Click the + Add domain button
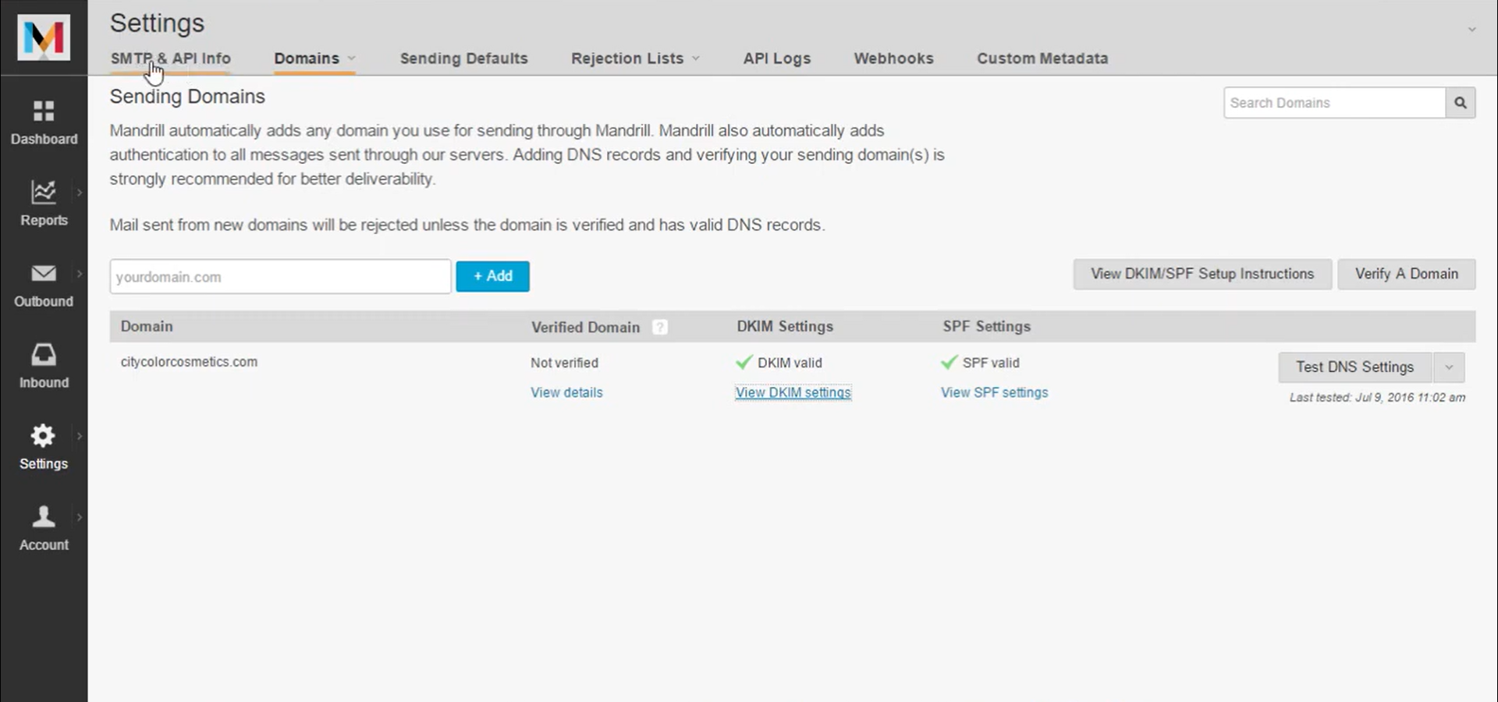 pyautogui.click(x=492, y=276)
